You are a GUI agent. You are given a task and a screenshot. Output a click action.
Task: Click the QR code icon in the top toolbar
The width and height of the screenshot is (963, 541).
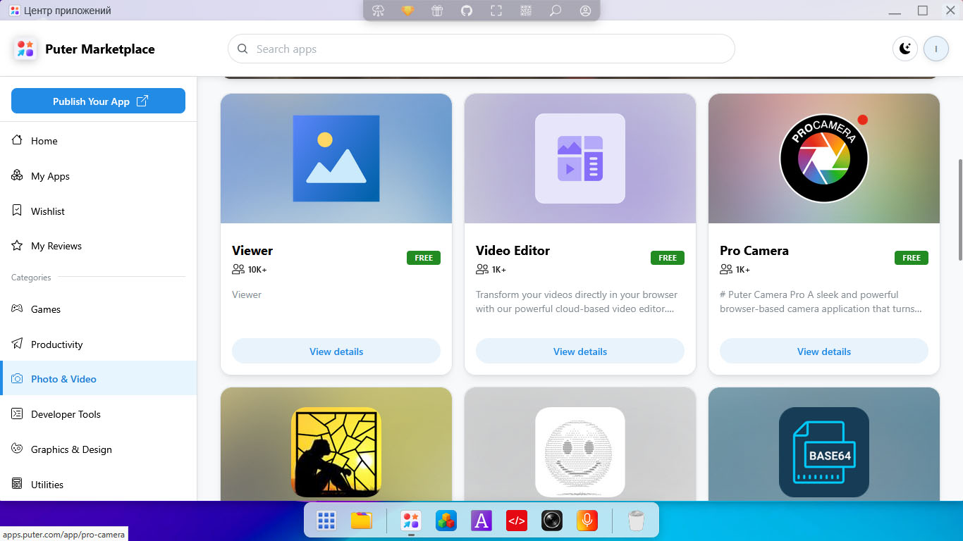[x=526, y=11]
